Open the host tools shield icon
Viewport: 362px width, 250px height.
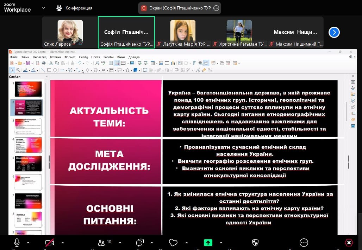pyautogui.click(x=255, y=243)
